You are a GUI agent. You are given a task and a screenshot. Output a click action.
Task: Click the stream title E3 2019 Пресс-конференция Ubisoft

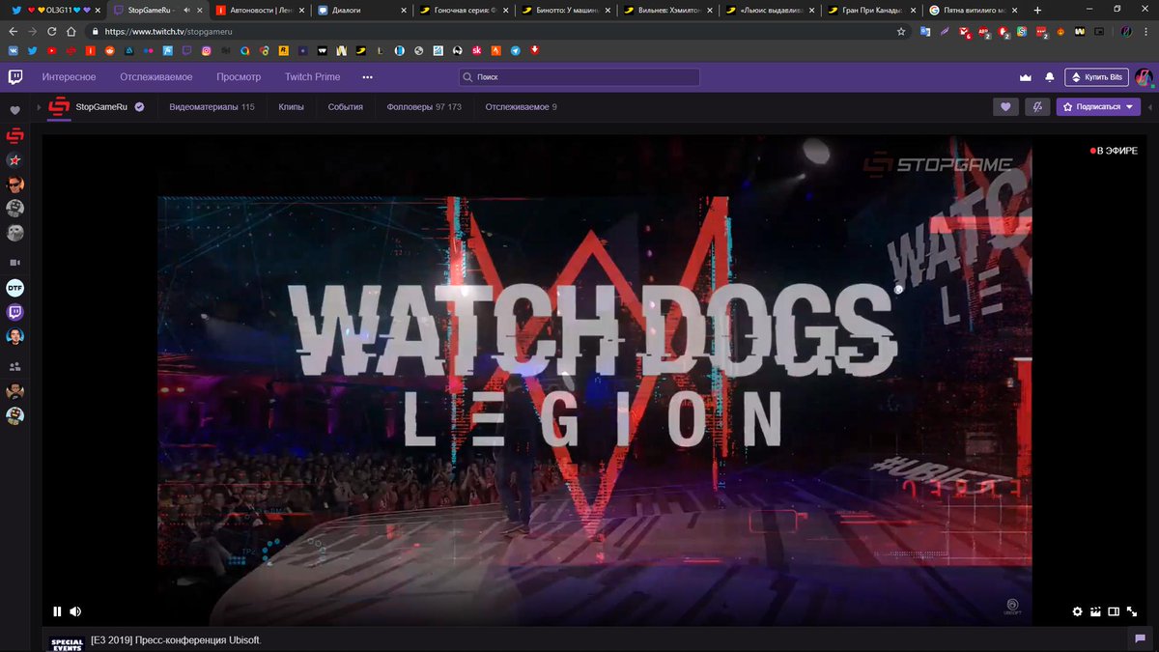pos(176,640)
